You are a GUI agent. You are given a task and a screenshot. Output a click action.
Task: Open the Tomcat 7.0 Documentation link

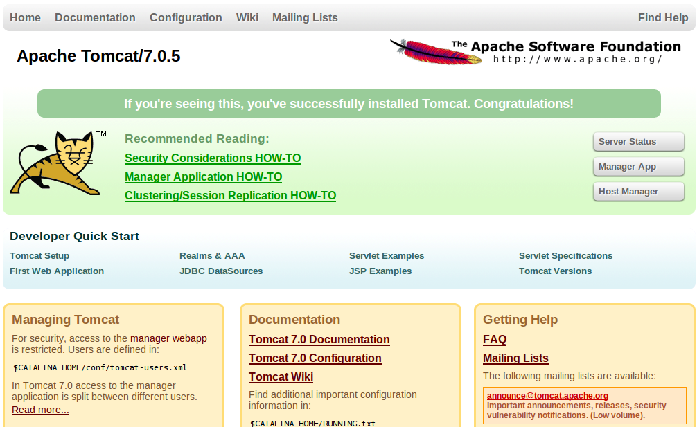point(319,340)
